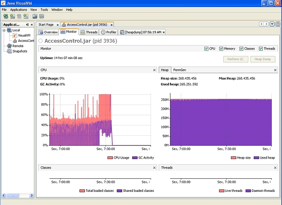The height and width of the screenshot is (205, 282).
Task: Select the Local node icon in the tree
Action: click(9, 30)
